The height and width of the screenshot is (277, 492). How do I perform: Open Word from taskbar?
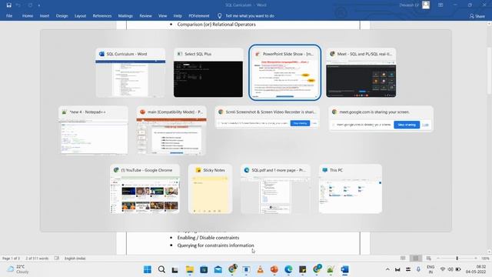pyautogui.click(x=344, y=269)
